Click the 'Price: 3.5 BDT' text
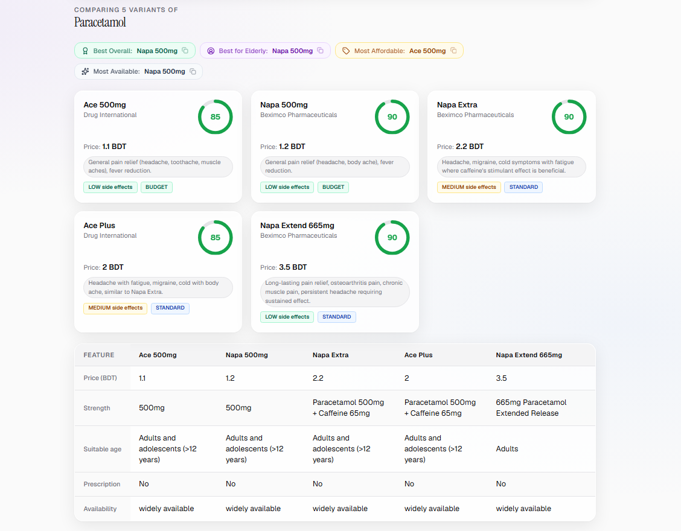Image resolution: width=681 pixels, height=531 pixels. pos(283,267)
